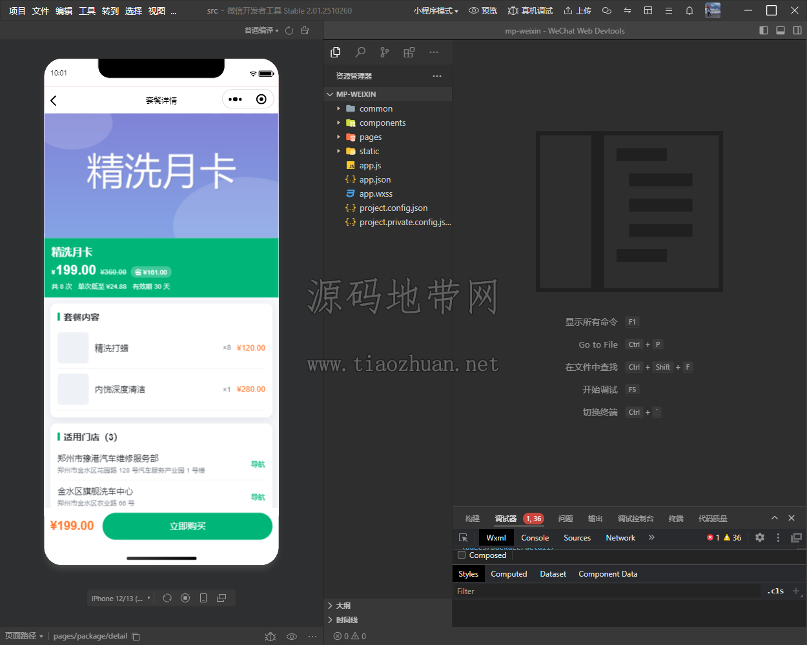Screen dimensions: 807x645
Task: Open 资源管理器 more actions menu
Action: click(437, 76)
